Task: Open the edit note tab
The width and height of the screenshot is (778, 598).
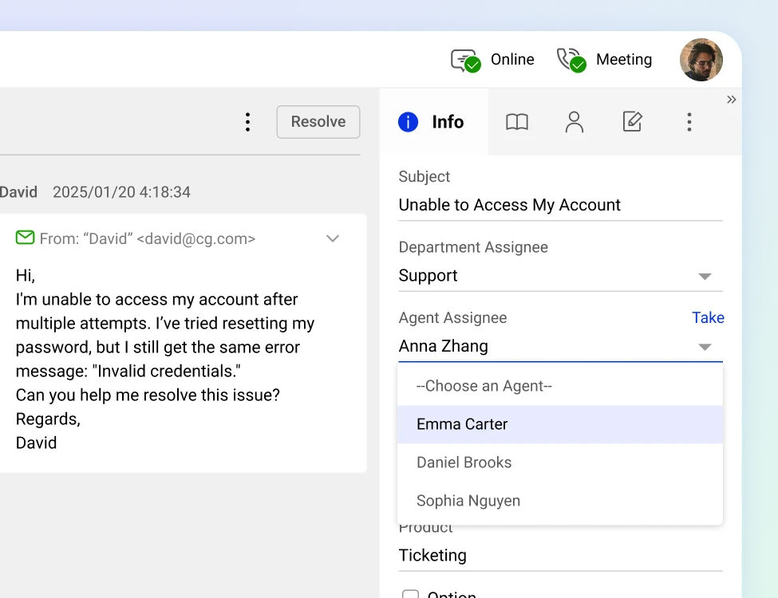Action: 632,121
